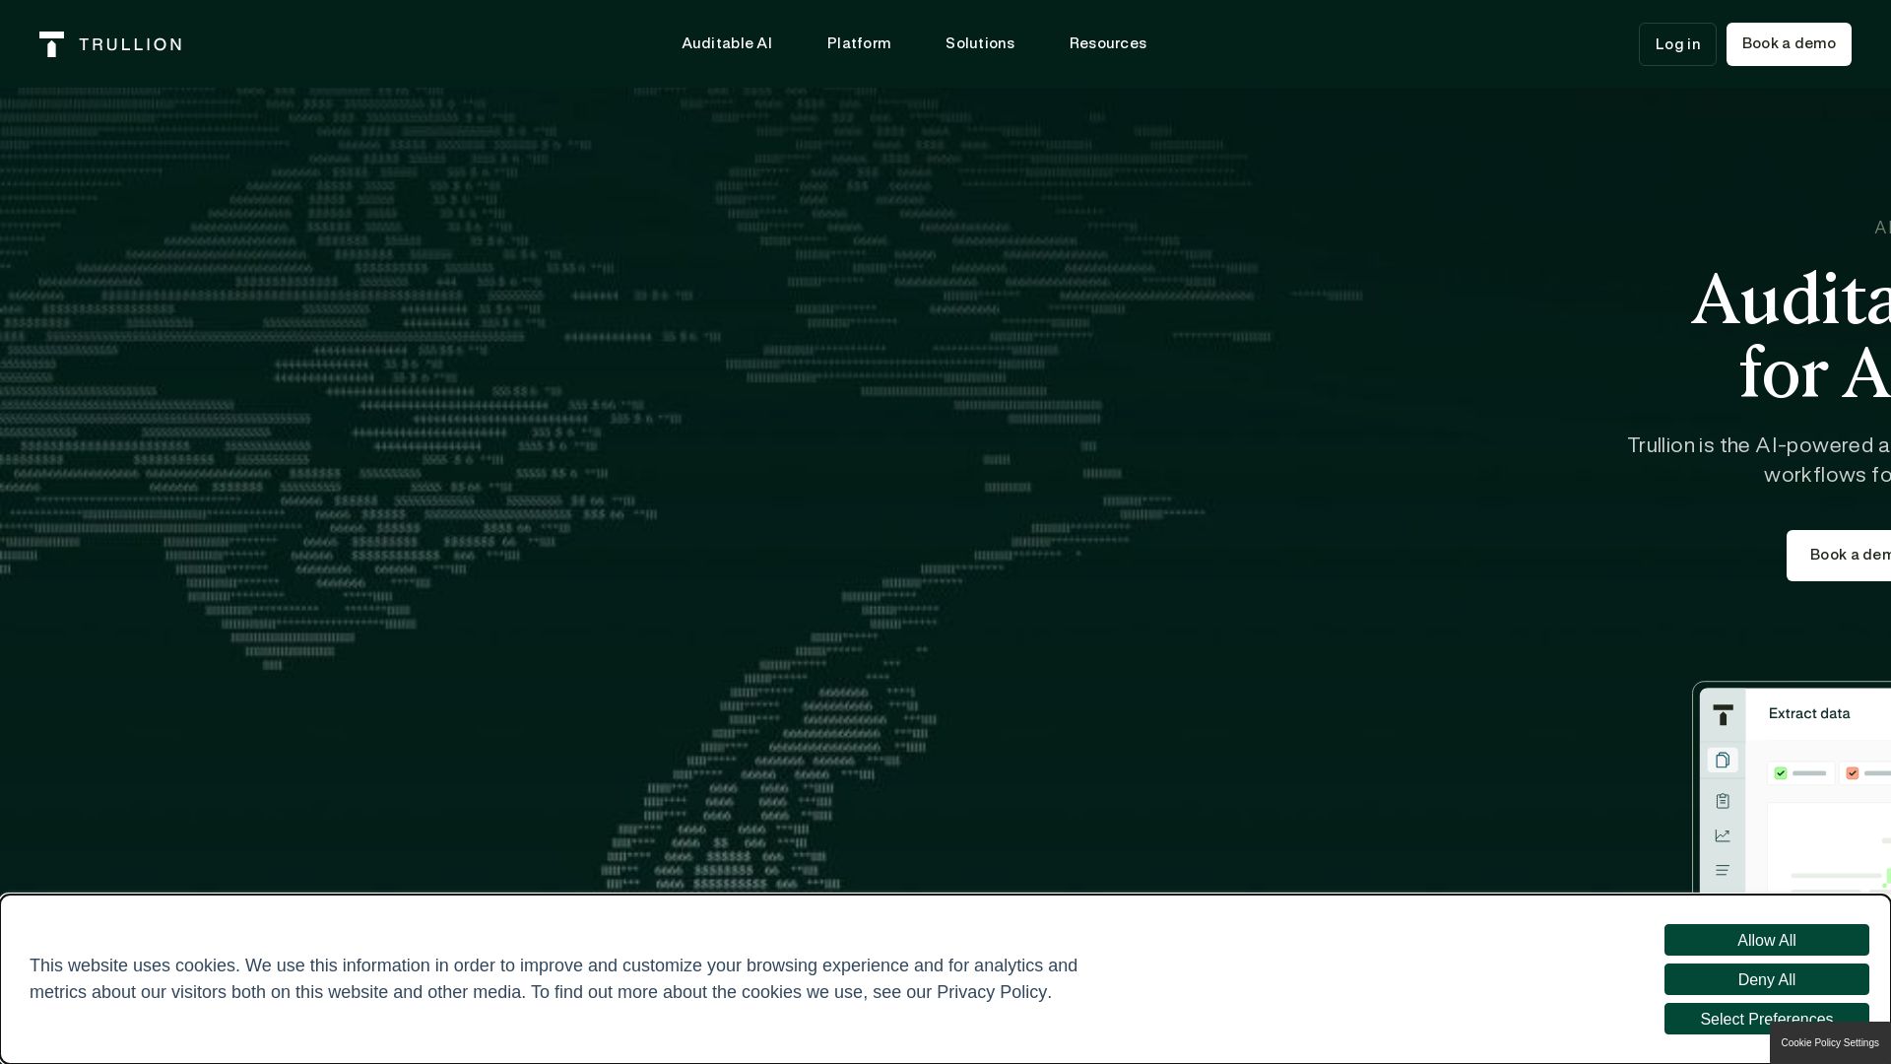Click Book a demo in header
Image resolution: width=1891 pixels, height=1064 pixels.
[x=1789, y=44]
